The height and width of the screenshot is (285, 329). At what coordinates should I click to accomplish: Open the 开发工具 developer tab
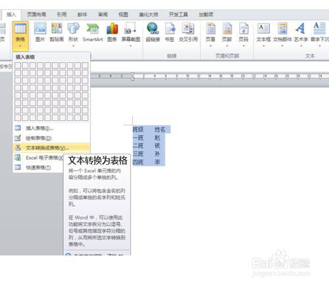click(x=178, y=14)
